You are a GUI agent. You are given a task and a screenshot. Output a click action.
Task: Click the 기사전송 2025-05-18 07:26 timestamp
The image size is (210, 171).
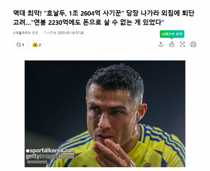coord(64,33)
